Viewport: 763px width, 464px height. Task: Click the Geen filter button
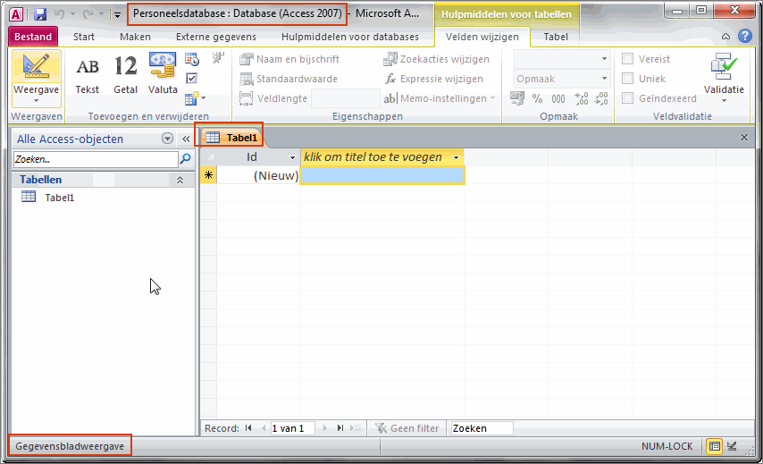tap(407, 428)
